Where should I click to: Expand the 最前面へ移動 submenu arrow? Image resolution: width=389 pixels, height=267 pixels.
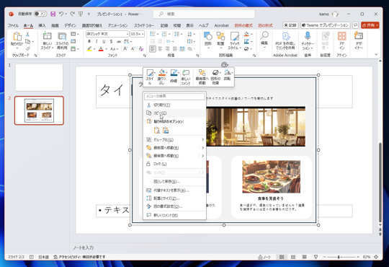202,148
